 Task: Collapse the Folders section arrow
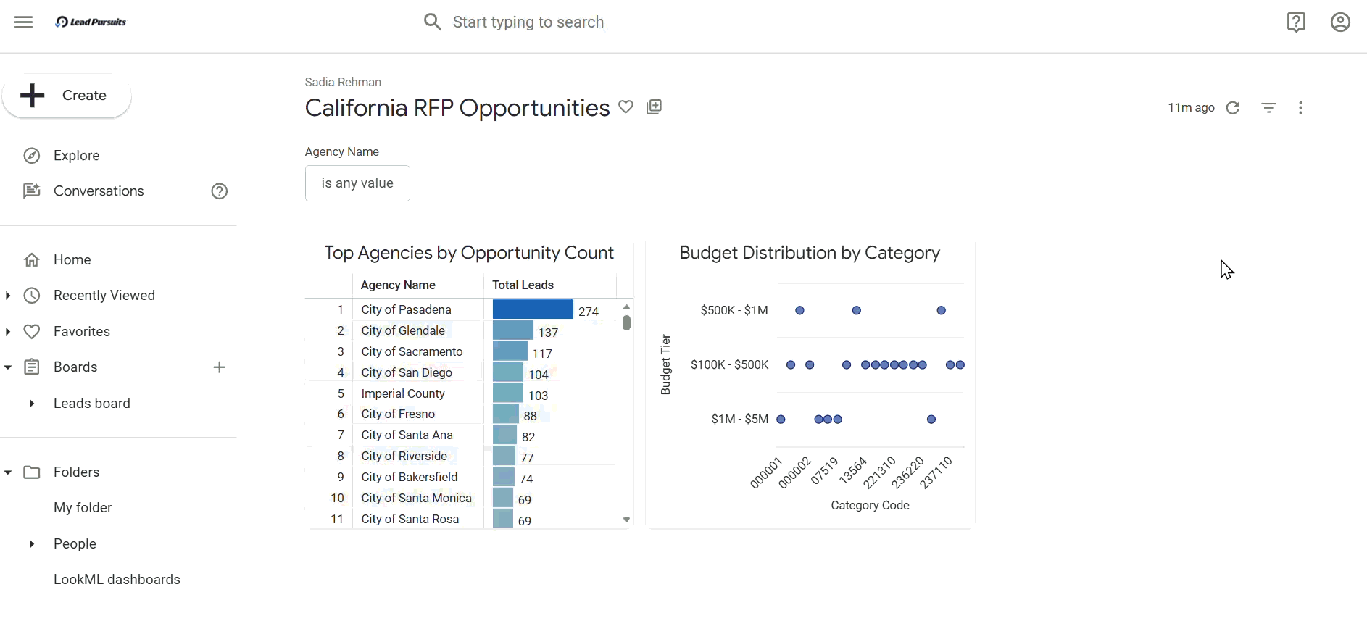point(8,472)
